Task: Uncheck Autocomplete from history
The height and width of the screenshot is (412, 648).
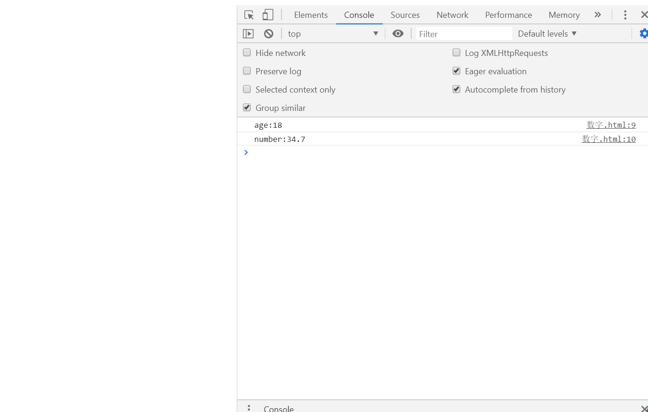Action: pyautogui.click(x=456, y=89)
